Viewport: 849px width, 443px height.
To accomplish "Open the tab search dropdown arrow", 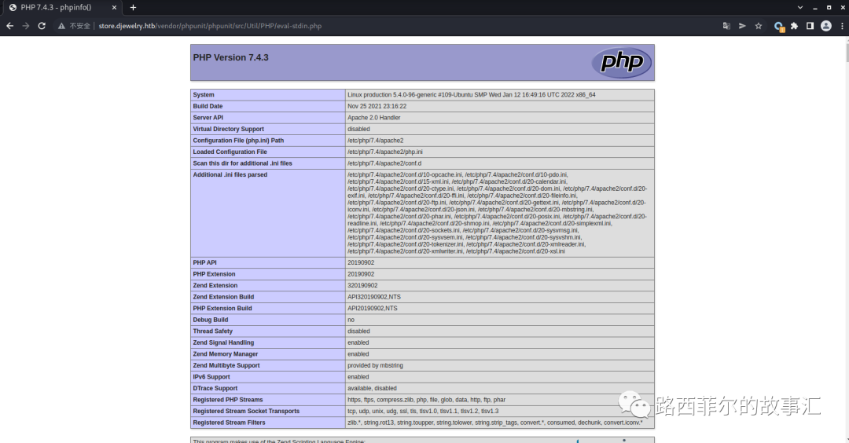I will click(x=799, y=8).
